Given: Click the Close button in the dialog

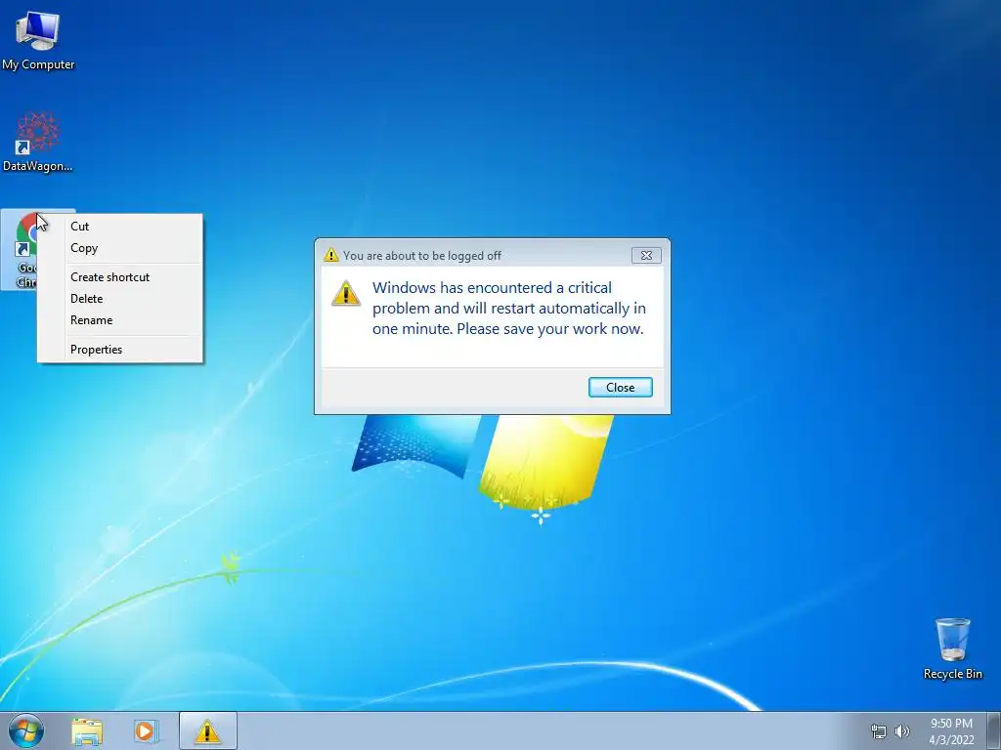Looking at the screenshot, I should [621, 387].
